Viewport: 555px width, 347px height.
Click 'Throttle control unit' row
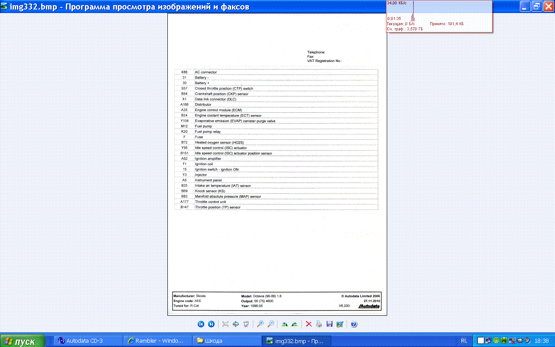(x=276, y=202)
